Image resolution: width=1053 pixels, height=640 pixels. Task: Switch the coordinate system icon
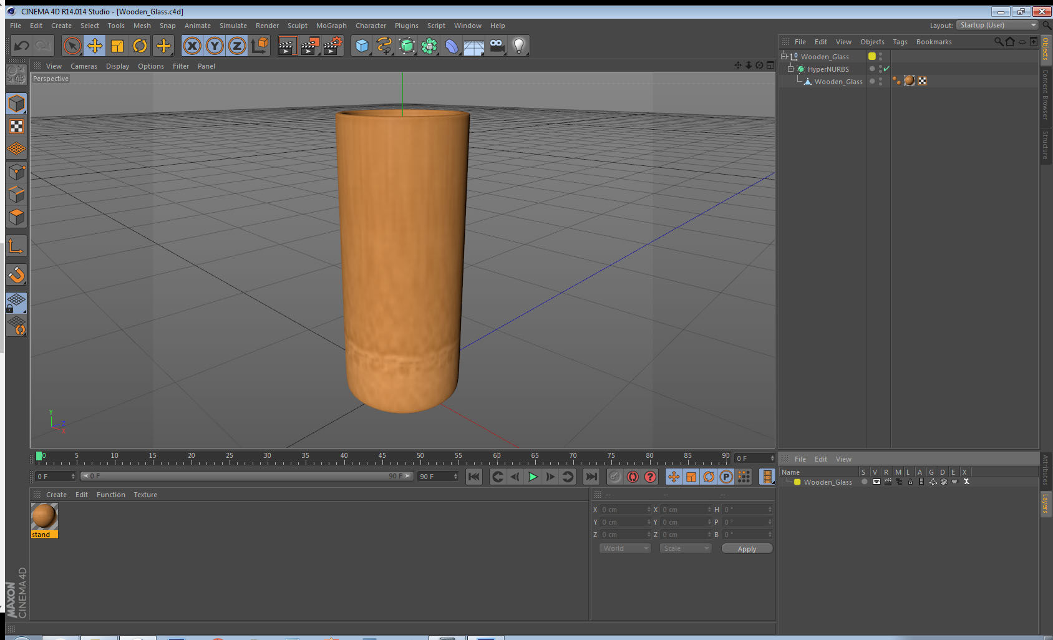260,46
